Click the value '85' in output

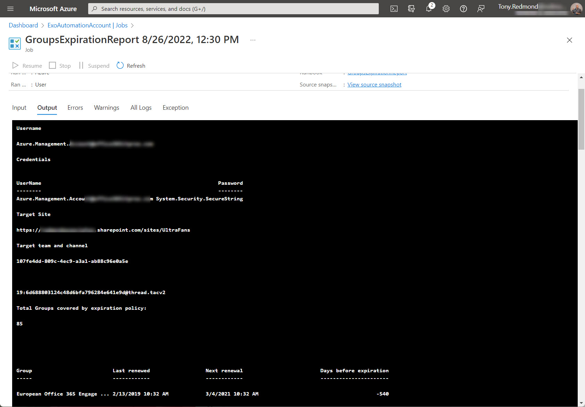pyautogui.click(x=19, y=324)
